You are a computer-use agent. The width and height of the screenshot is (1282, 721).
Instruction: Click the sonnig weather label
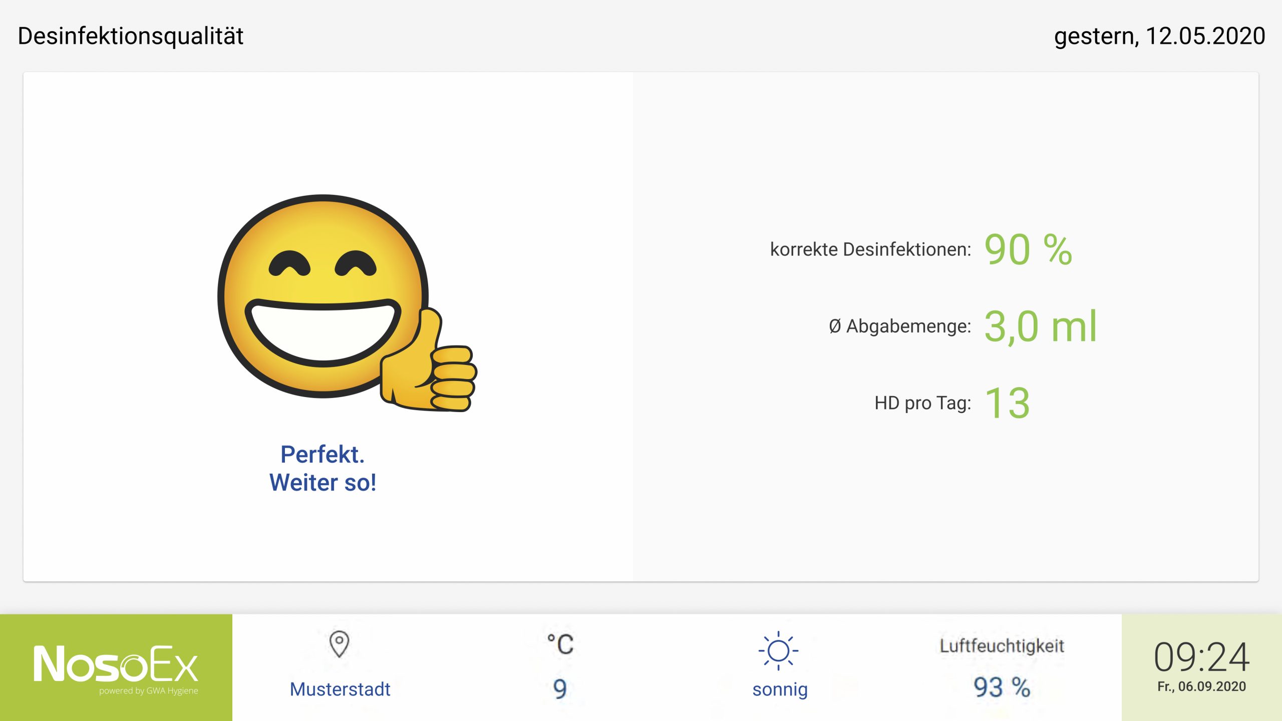click(780, 690)
